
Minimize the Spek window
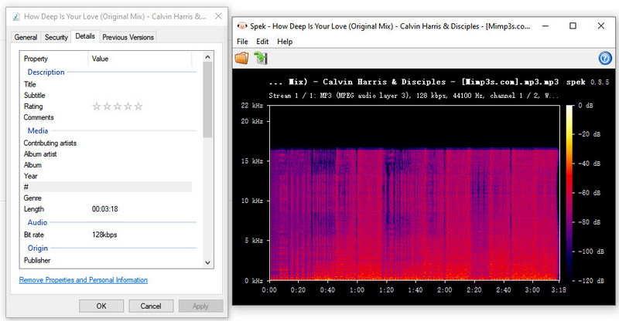[545, 26]
